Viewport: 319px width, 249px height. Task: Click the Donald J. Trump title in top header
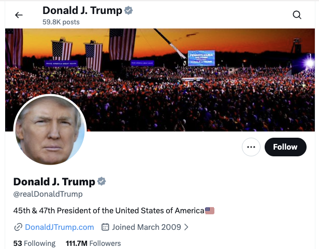tap(82, 10)
